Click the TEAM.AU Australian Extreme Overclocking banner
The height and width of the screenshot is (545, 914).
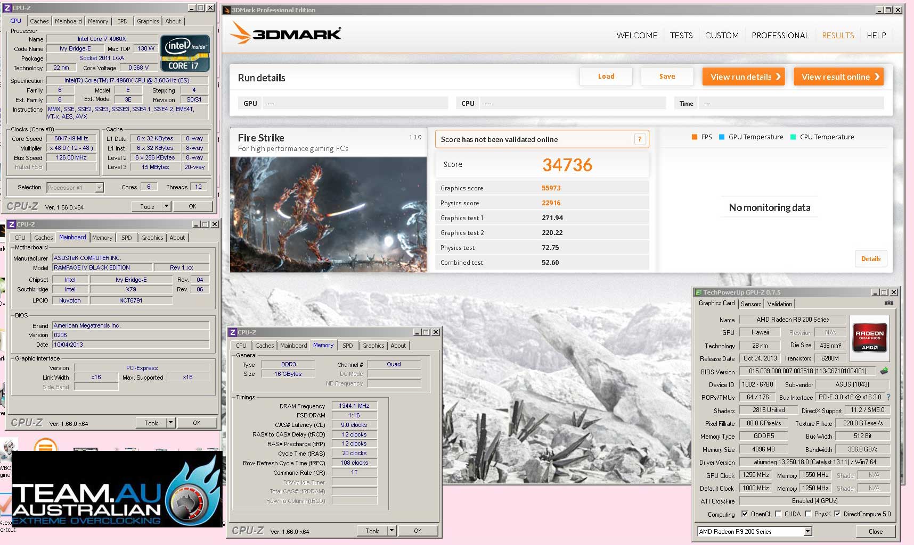pos(117,489)
